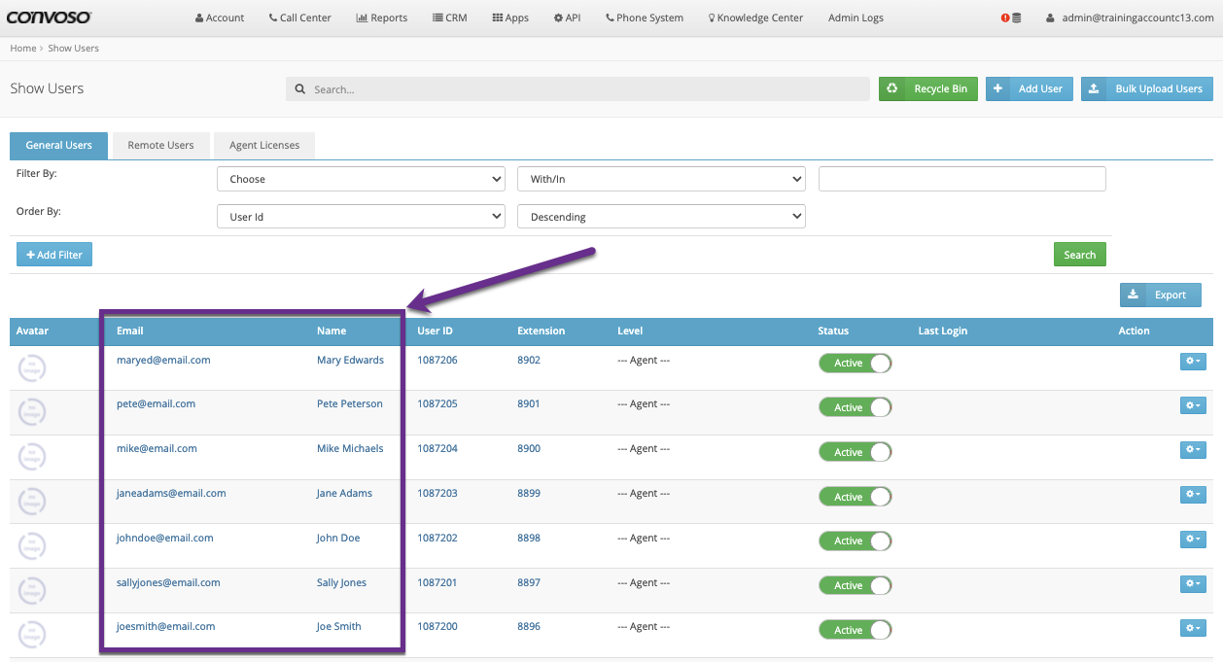Open maryed@email.com user link
Screen dimensions: 1223x662
pyautogui.click(x=163, y=360)
